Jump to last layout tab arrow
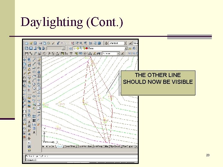The image size is (223, 167). click(53, 146)
